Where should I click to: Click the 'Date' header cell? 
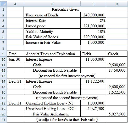tap(15, 54)
